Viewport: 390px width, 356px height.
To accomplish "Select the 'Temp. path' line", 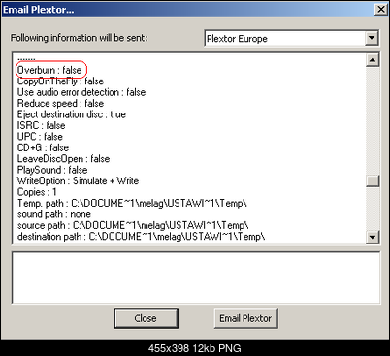I will (x=132, y=203).
